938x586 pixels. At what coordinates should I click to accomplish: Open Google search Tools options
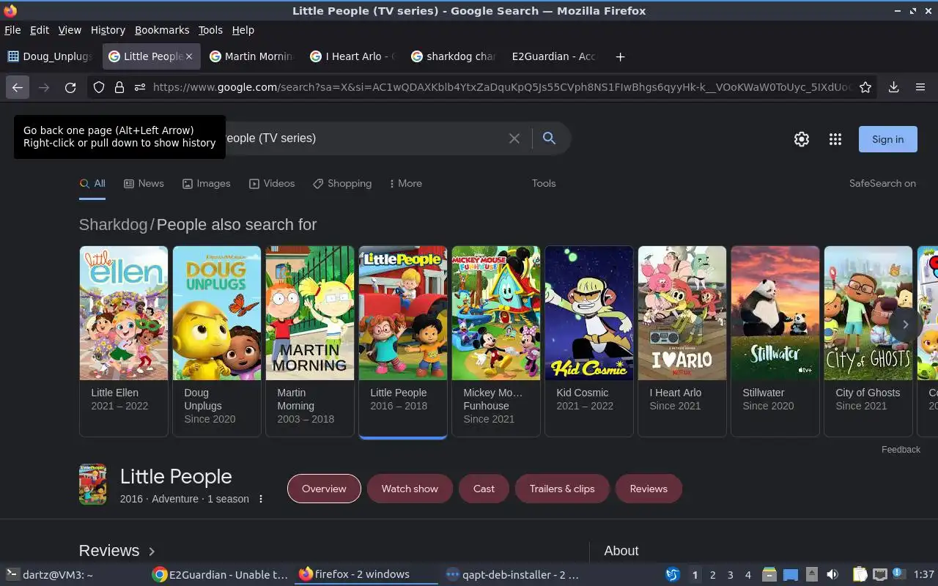coord(544,184)
